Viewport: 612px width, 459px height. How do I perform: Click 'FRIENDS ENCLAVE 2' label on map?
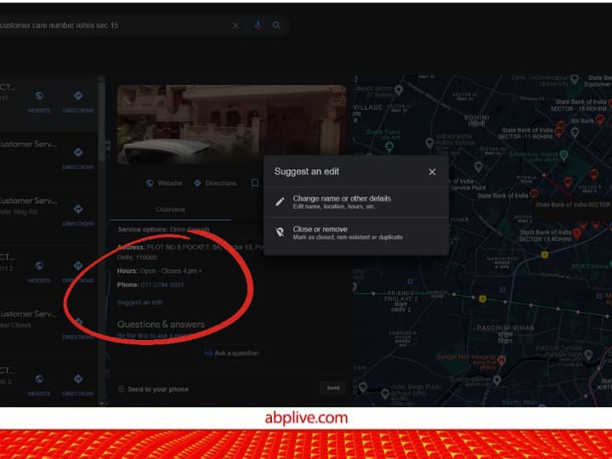(x=401, y=296)
